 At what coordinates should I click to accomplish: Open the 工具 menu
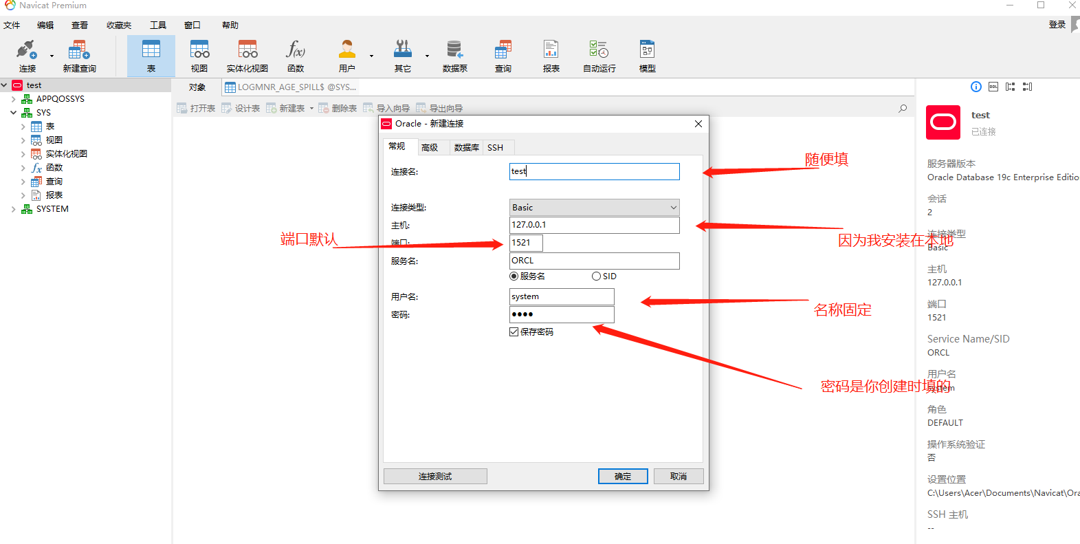(158, 25)
